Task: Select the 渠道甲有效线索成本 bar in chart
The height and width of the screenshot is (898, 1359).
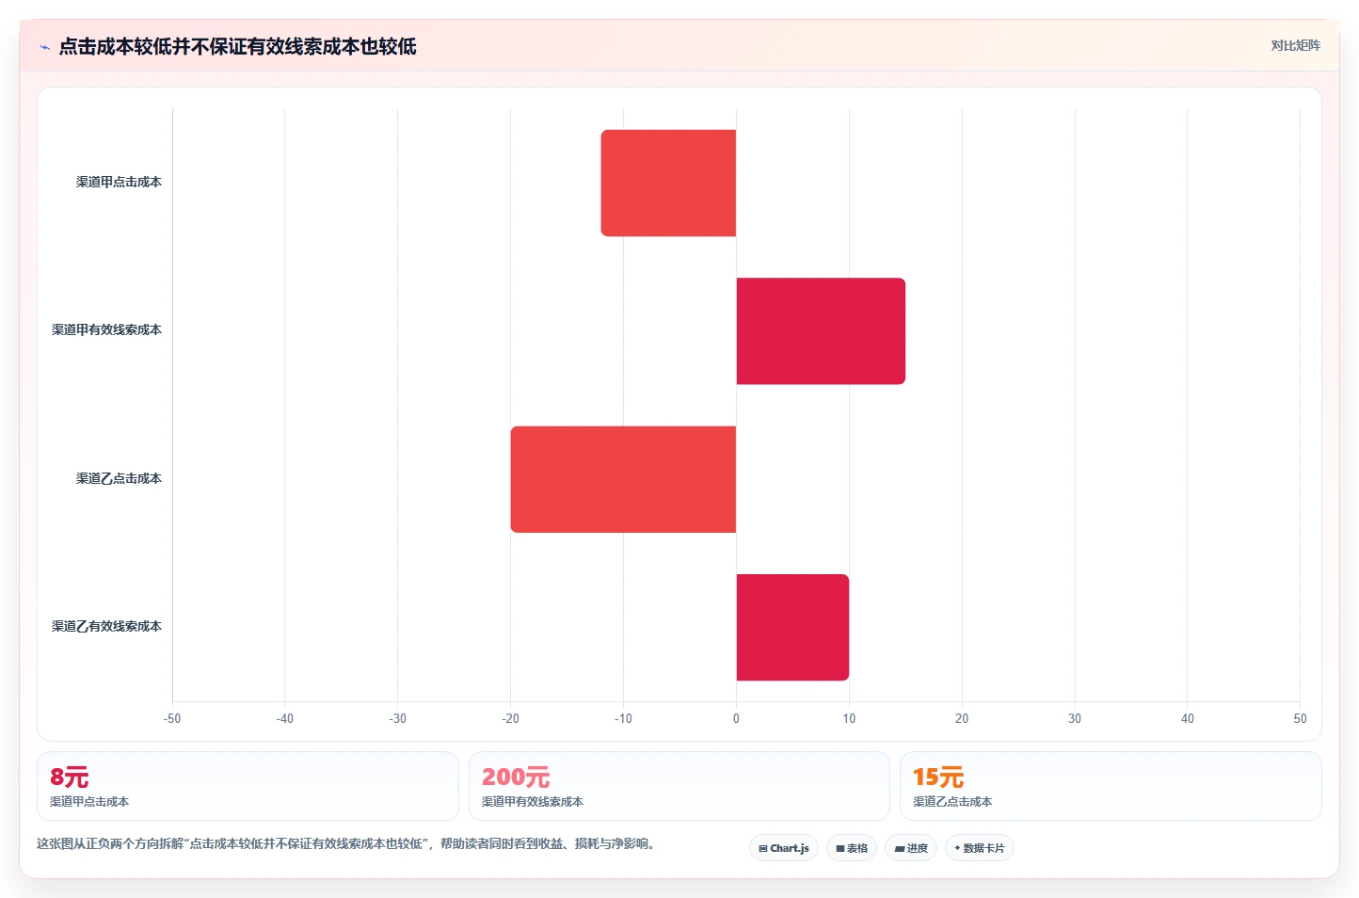Action: coord(821,330)
